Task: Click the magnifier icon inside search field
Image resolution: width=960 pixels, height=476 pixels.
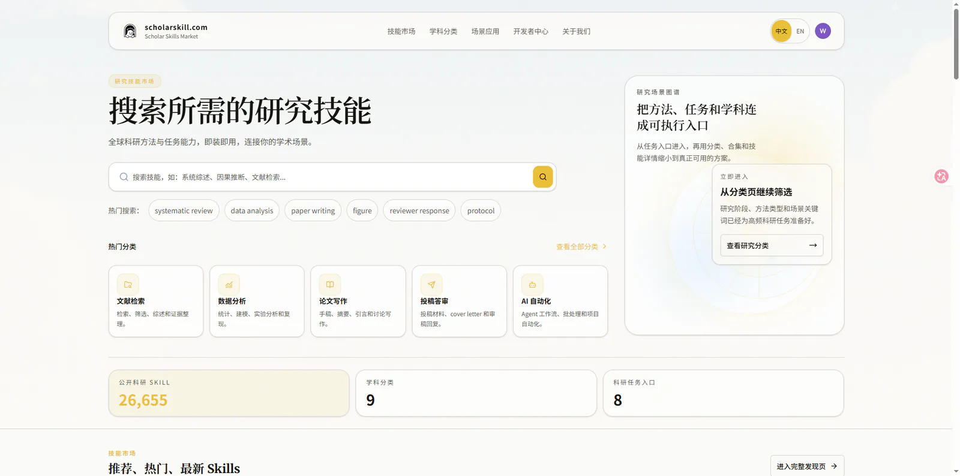Action: tap(124, 177)
